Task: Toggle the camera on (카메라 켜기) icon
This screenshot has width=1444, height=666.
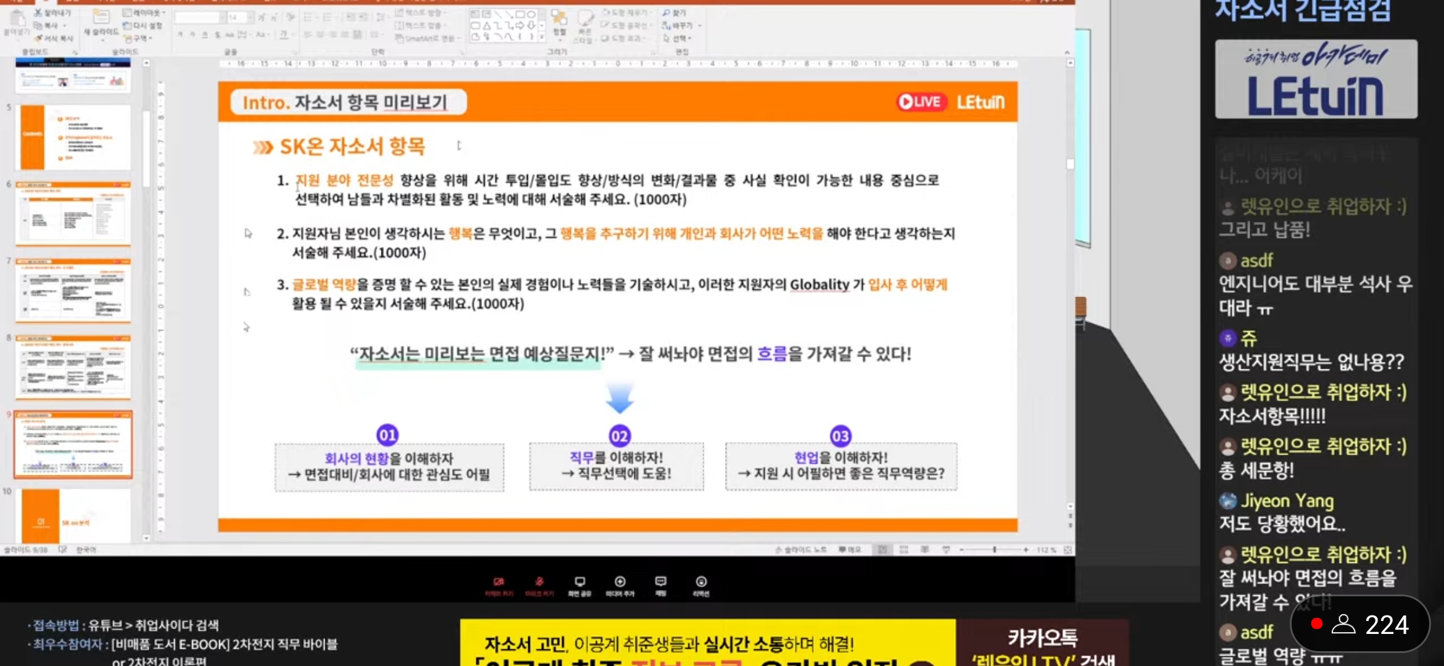Action: (x=499, y=582)
